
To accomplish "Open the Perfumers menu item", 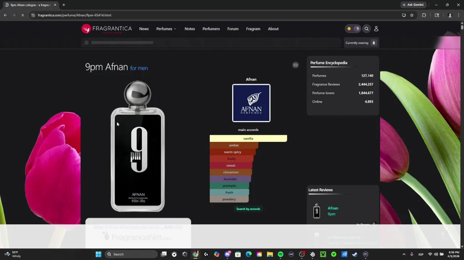I will pos(211,29).
